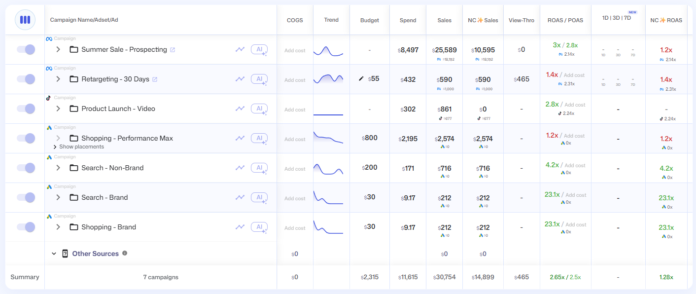The width and height of the screenshot is (696, 294).
Task: Open chart icon for Shopping - Brand
Action: [x=240, y=227]
